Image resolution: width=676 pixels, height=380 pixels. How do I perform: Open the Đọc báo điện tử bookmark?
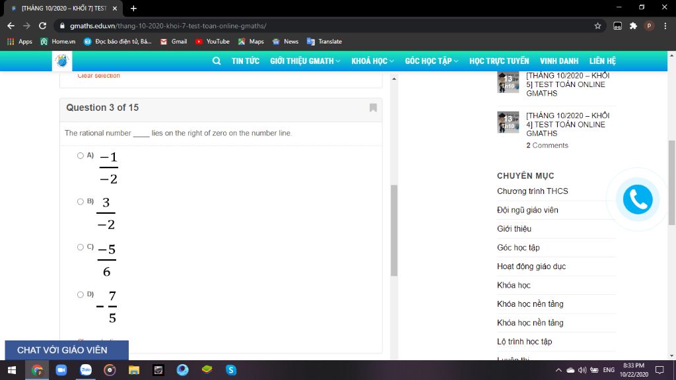118,42
